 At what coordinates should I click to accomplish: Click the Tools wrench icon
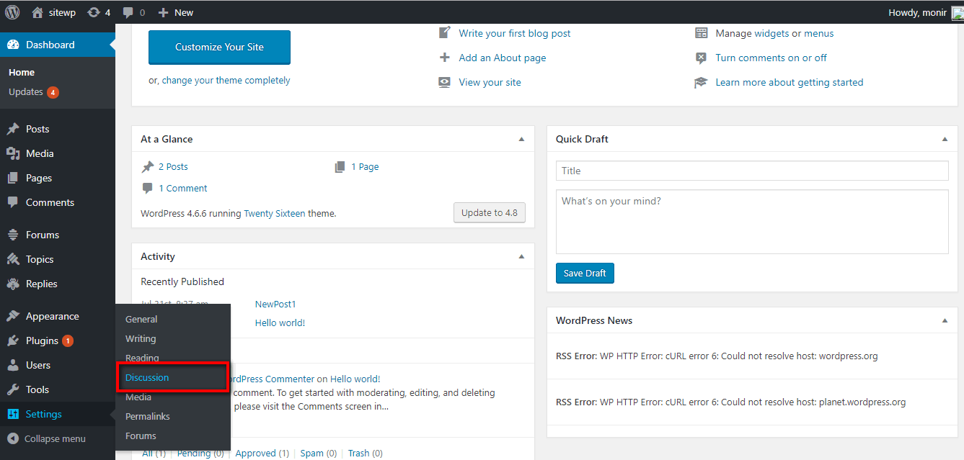coord(13,389)
